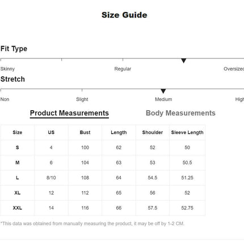Select the XXL size row label

[18, 208]
